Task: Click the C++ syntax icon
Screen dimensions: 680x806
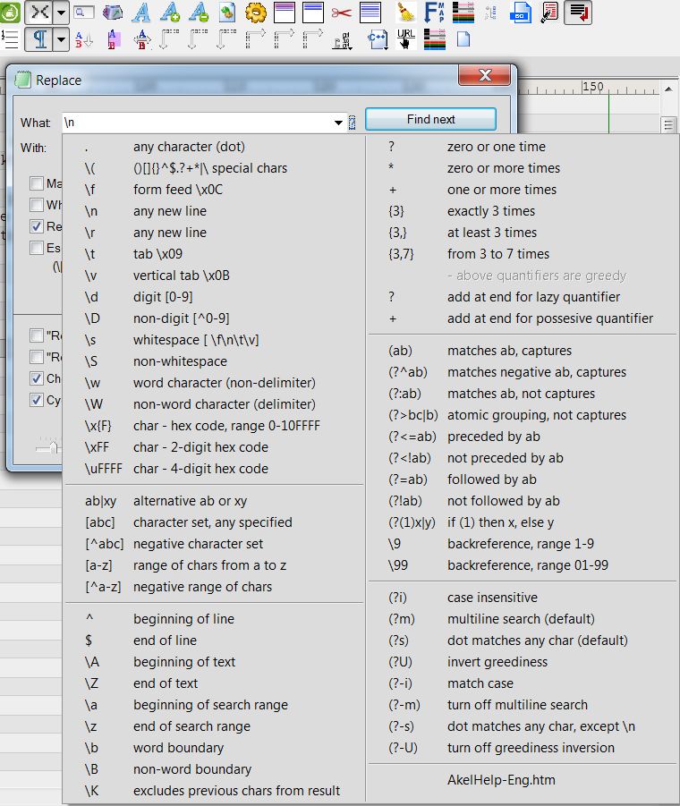Action: 378,39
